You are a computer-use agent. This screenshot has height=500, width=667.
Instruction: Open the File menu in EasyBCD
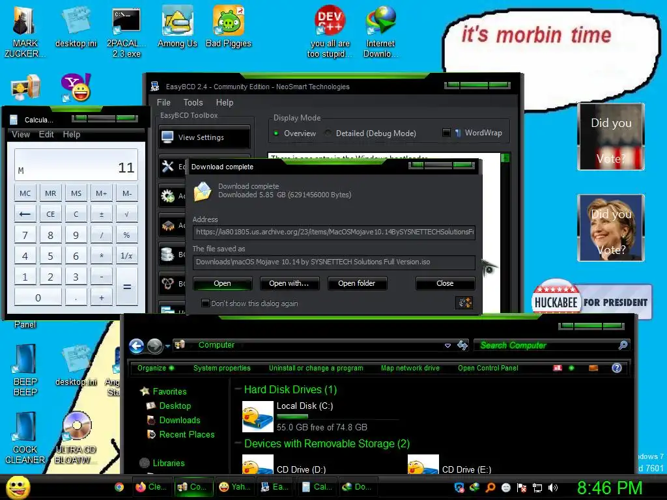pos(163,102)
